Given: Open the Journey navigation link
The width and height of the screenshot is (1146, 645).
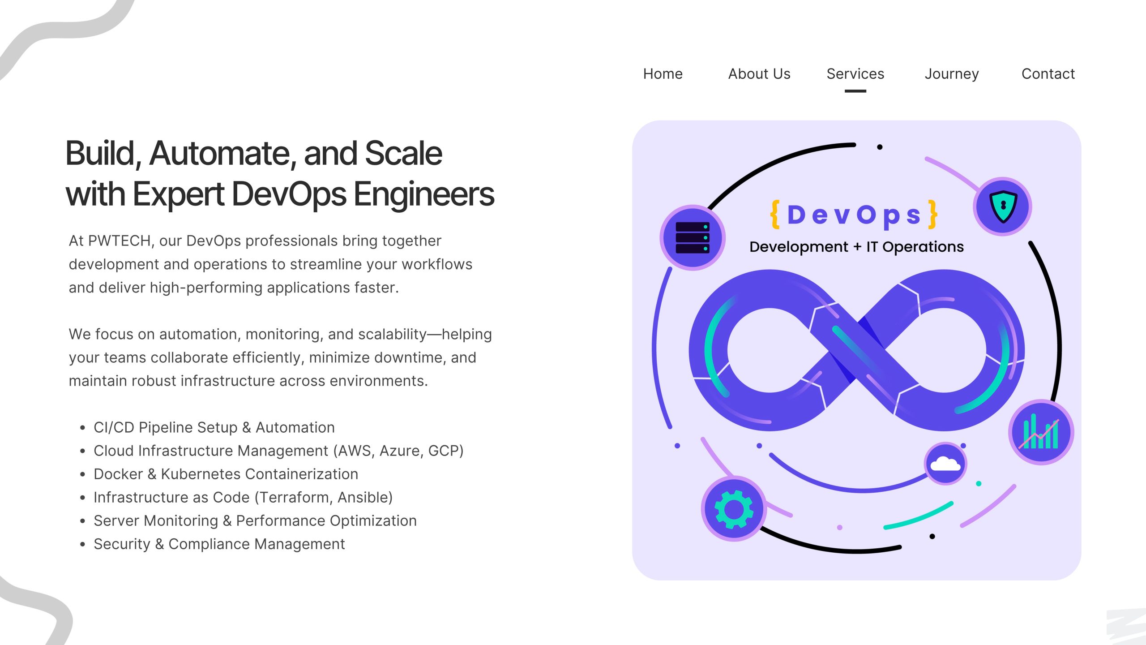Looking at the screenshot, I should click(x=952, y=74).
